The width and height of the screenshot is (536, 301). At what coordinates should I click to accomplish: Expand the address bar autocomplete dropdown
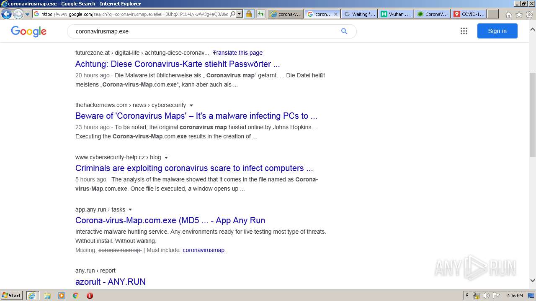pyautogui.click(x=240, y=14)
